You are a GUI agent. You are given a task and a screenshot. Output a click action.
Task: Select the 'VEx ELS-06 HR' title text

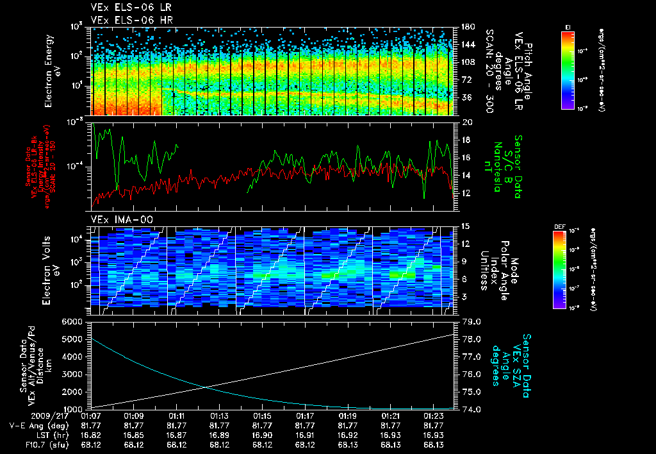(132, 20)
